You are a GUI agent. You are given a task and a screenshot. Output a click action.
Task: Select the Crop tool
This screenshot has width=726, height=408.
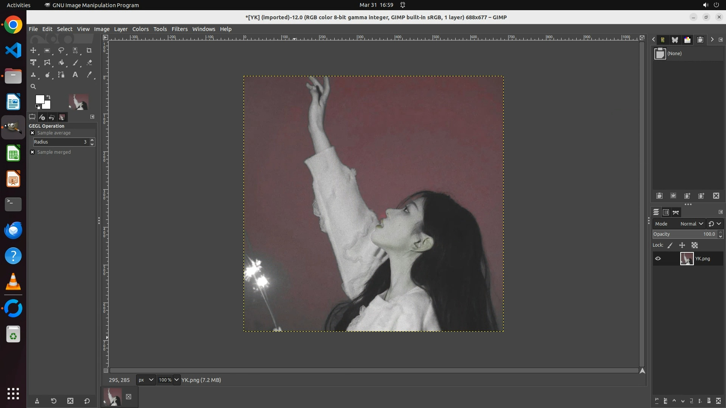(x=89, y=50)
